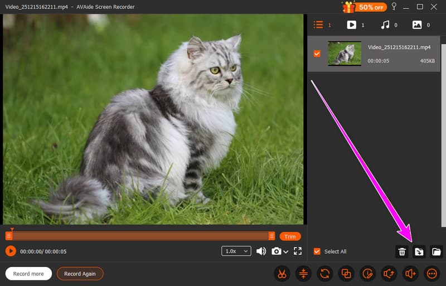Open the Video_251215162211.mp4 cat thumbnail
Viewport: 446px width, 286px height.
(345, 54)
